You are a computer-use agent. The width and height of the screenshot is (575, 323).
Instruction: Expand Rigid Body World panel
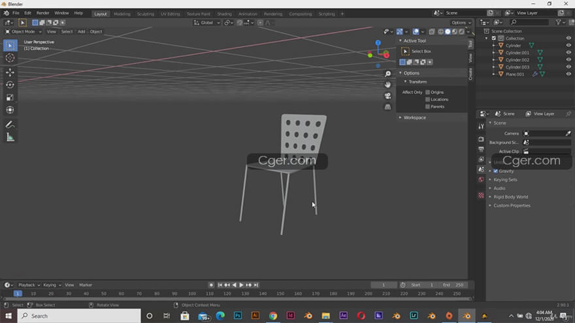pos(510,197)
